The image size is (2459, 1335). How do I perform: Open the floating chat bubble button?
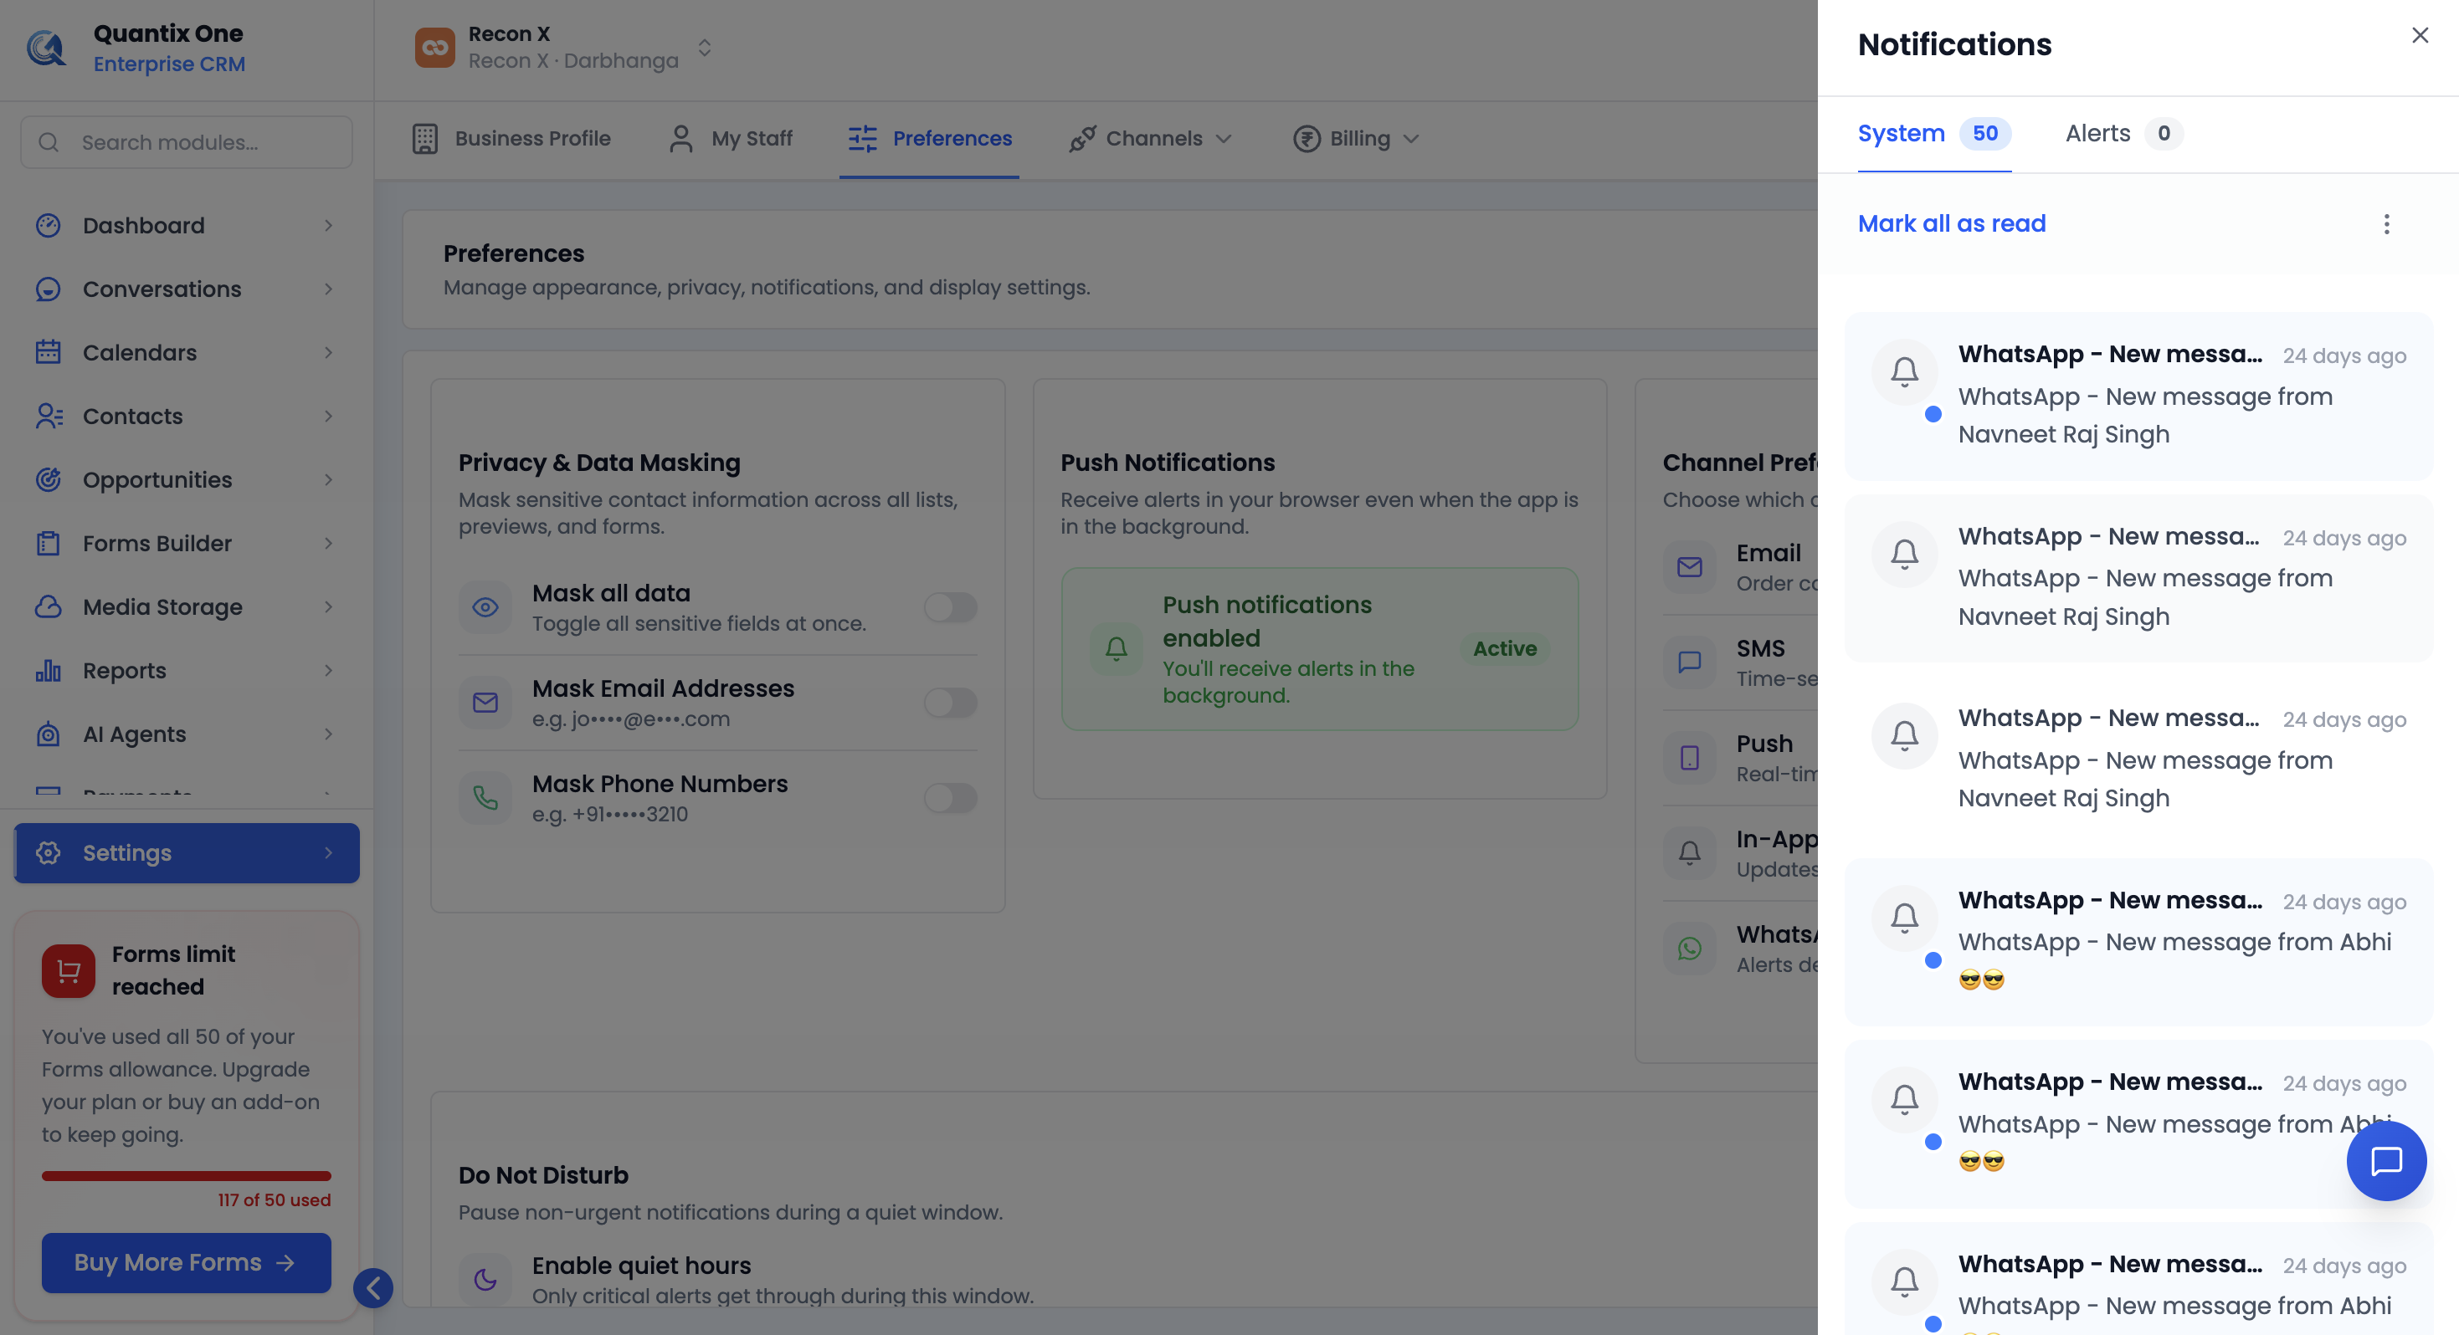[2386, 1161]
